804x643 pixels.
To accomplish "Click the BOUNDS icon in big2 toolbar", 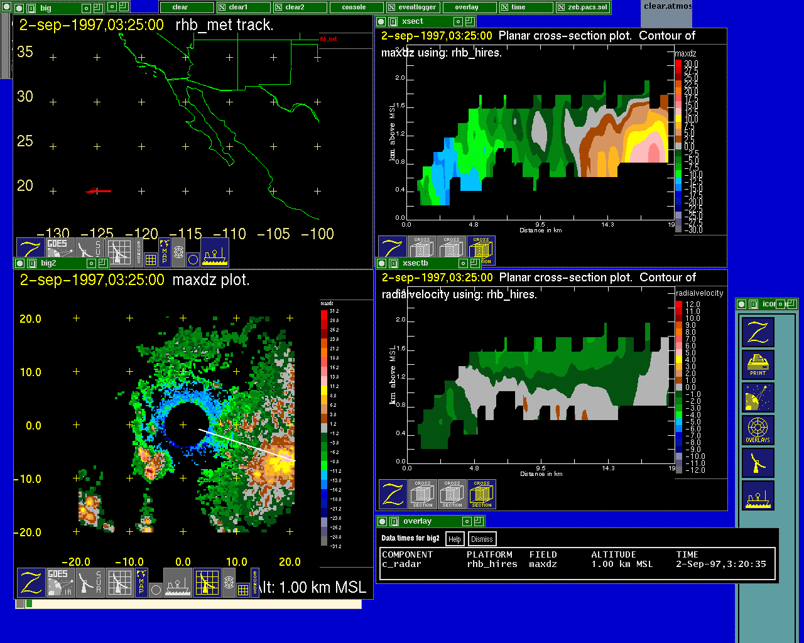I will 254,582.
